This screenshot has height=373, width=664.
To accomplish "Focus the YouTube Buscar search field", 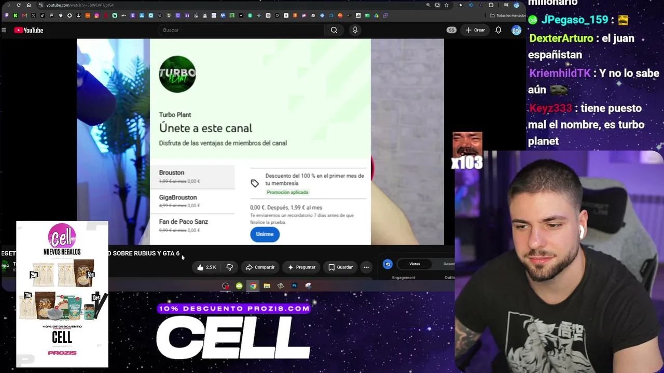I will [241, 30].
